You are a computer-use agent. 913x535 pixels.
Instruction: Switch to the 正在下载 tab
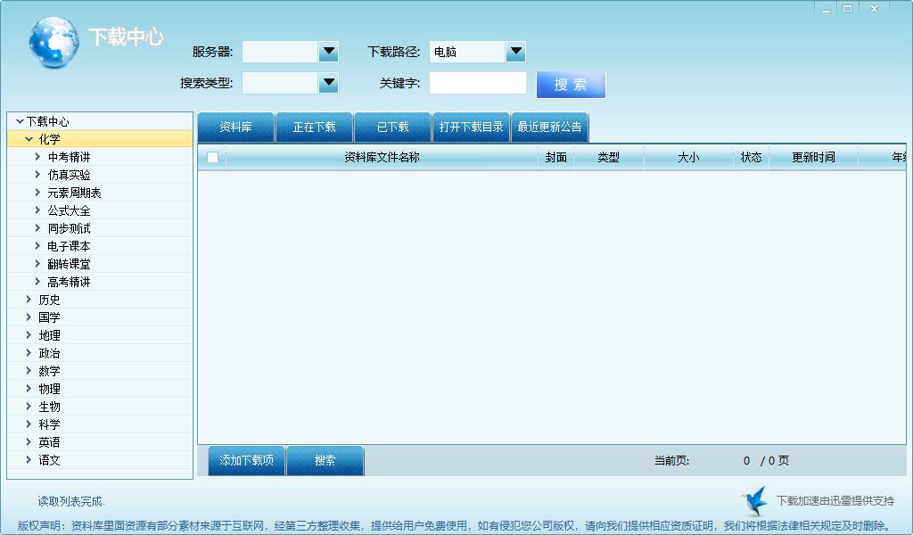tap(315, 127)
